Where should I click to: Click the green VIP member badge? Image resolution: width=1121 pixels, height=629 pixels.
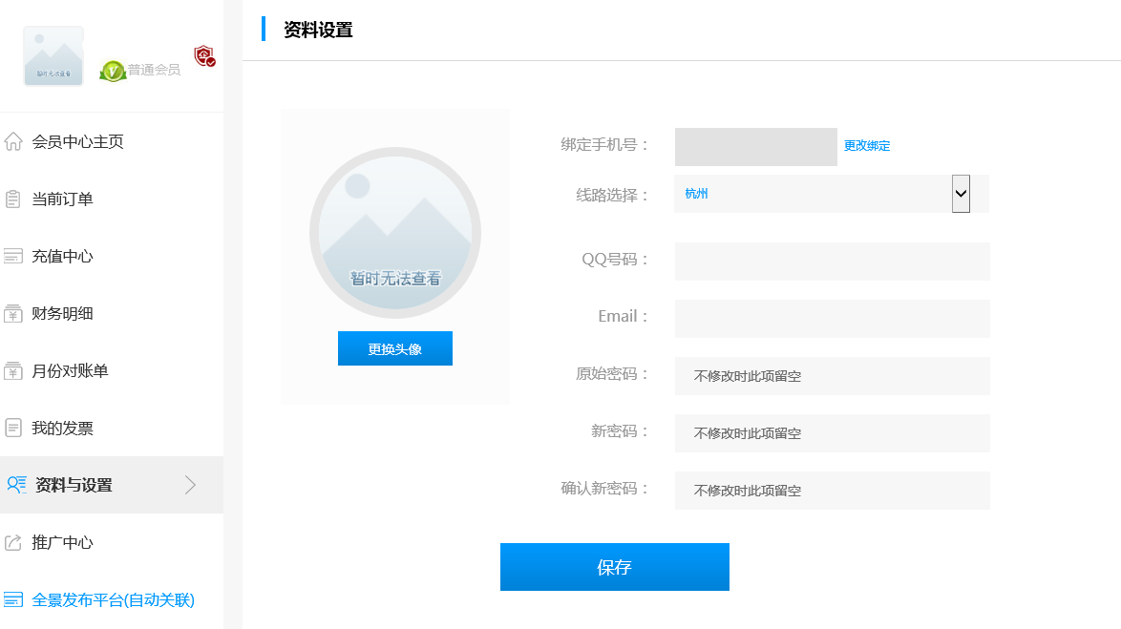pyautogui.click(x=113, y=71)
